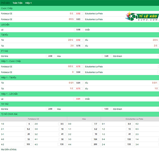Click the Hòa column header in score table
This screenshot has height=151, width=159.
coord(84,119)
